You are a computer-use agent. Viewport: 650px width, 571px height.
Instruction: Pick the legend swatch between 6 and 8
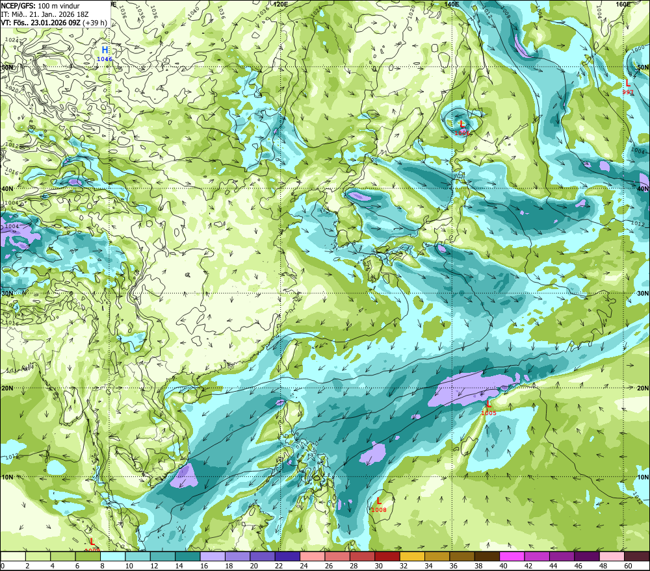coord(88,556)
